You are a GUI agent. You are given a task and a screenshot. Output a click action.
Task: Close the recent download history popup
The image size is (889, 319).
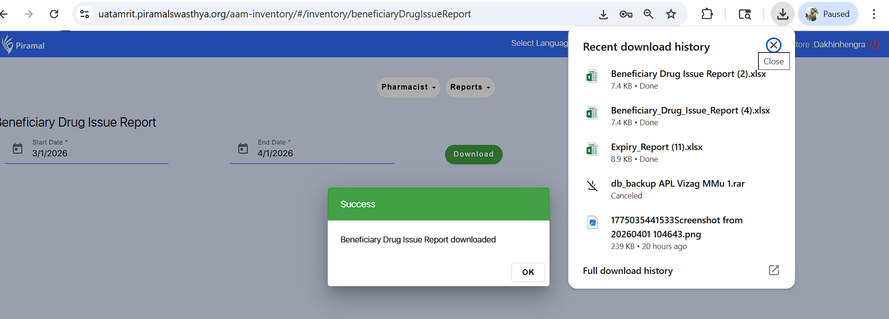point(773,45)
